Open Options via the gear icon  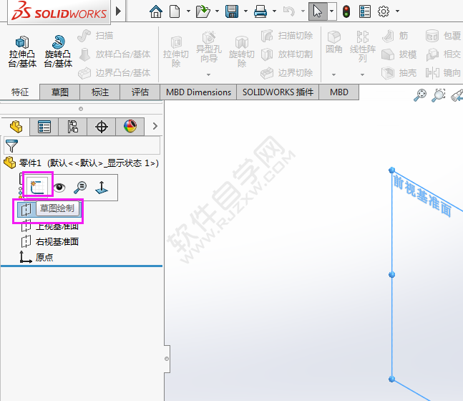tap(384, 11)
